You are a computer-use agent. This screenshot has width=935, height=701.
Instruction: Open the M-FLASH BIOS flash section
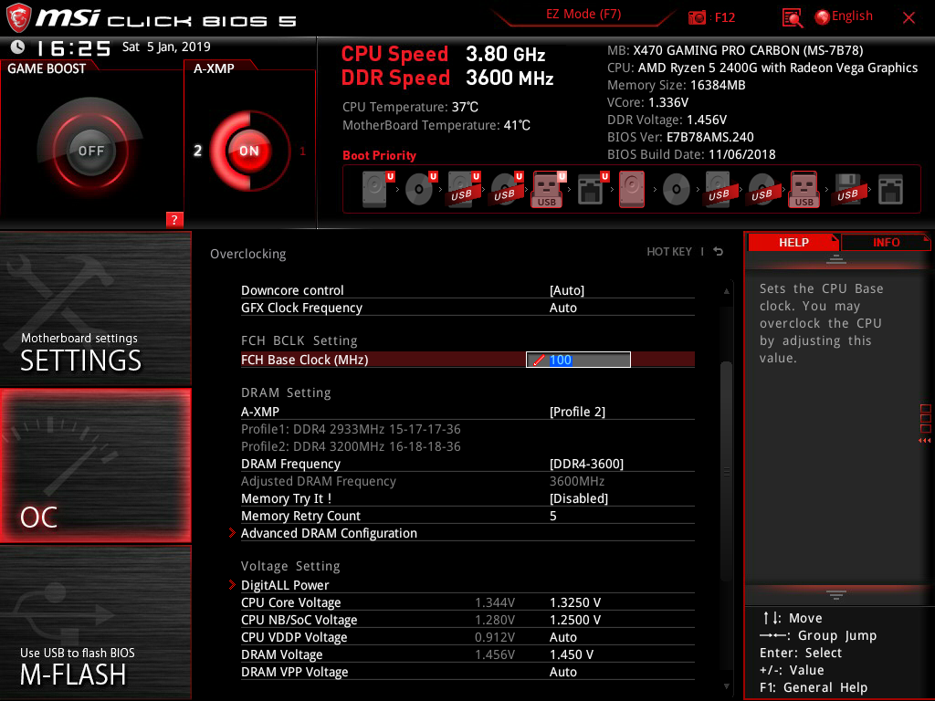[95, 623]
